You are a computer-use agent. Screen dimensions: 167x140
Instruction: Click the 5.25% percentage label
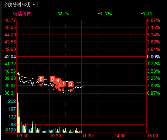click(x=153, y=78)
